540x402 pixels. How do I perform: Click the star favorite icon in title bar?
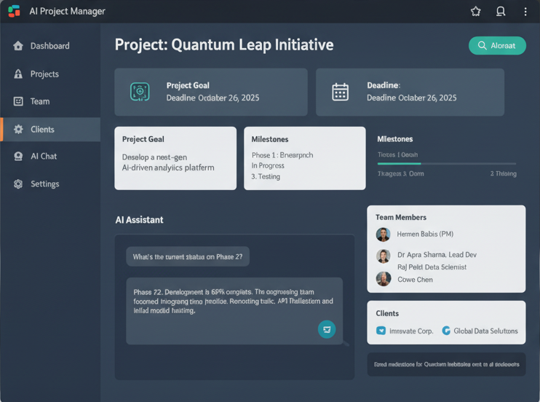[476, 12]
